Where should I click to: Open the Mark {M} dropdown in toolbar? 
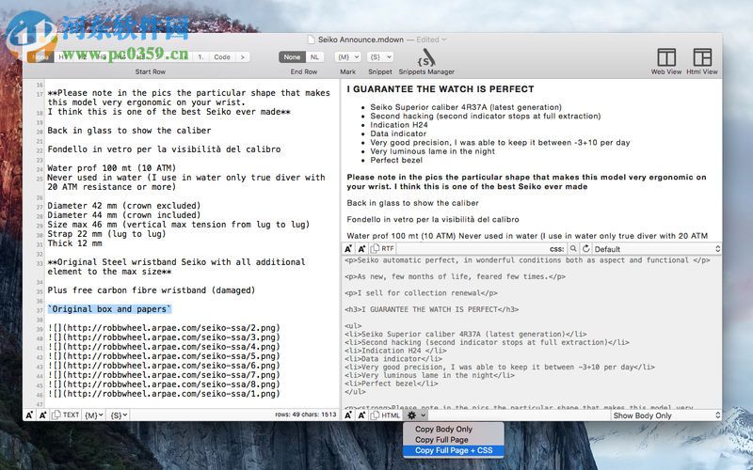[347, 57]
